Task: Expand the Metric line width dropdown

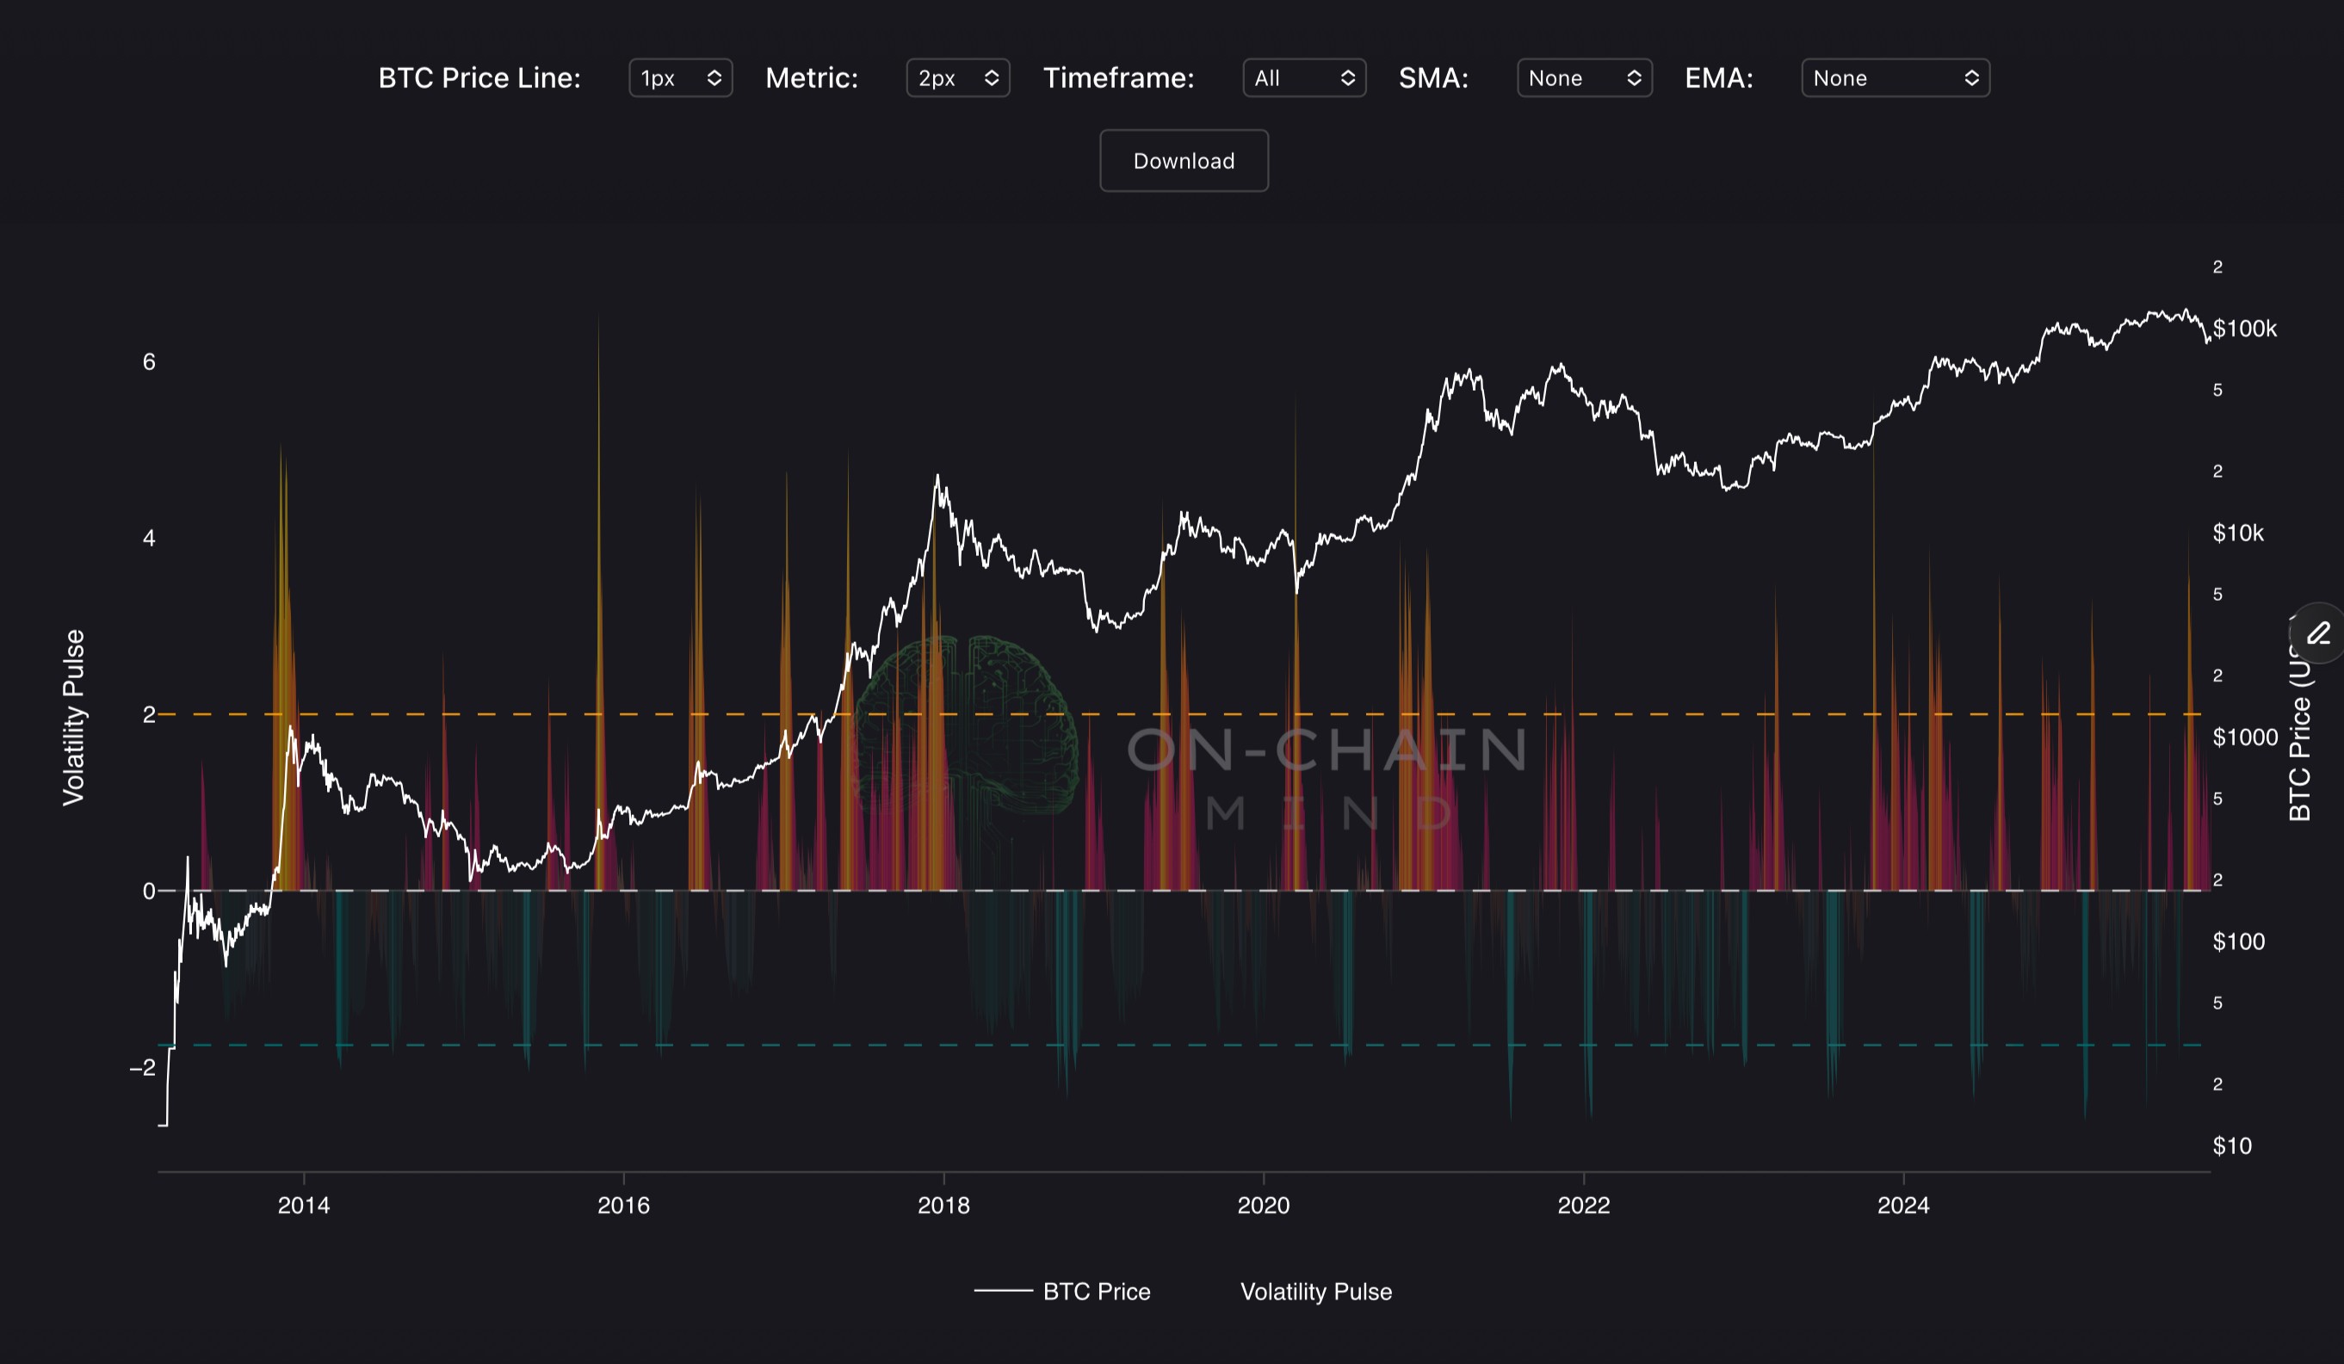Action: [x=957, y=78]
